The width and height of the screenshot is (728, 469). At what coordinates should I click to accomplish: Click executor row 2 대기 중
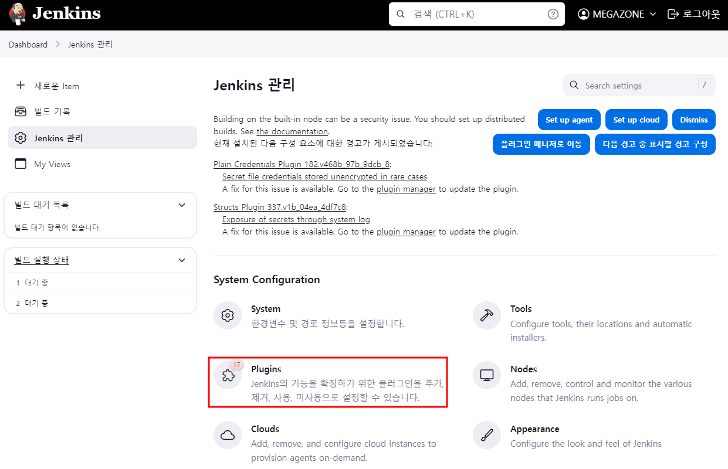coord(100,303)
